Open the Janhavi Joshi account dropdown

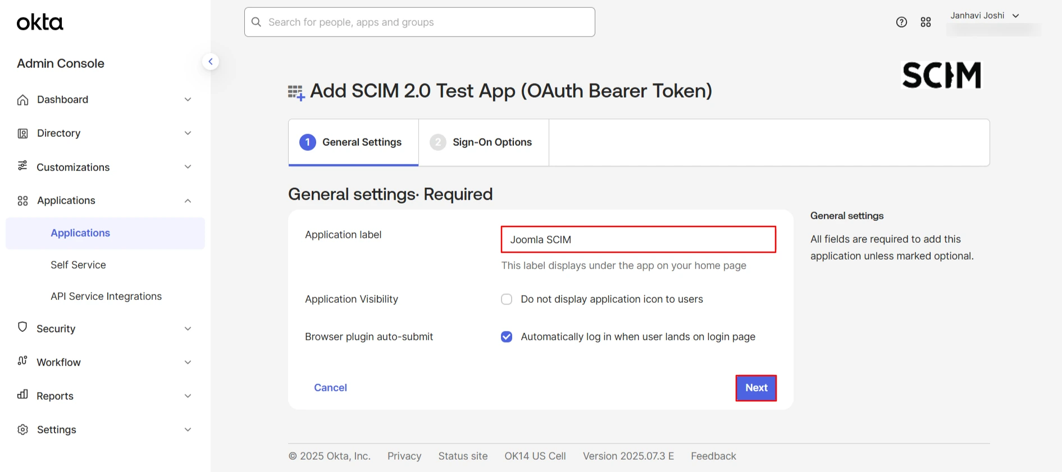point(985,16)
